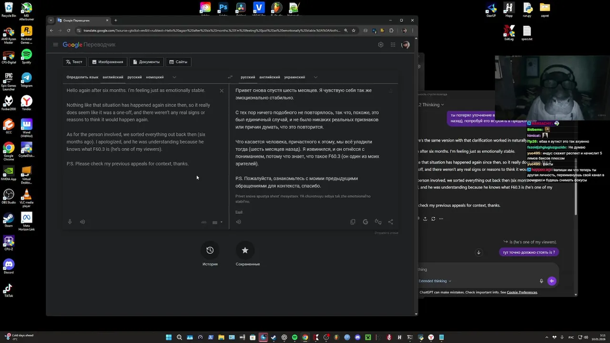The width and height of the screenshot is (610, 343).
Task: Reload the Translate page
Action: [69, 30]
